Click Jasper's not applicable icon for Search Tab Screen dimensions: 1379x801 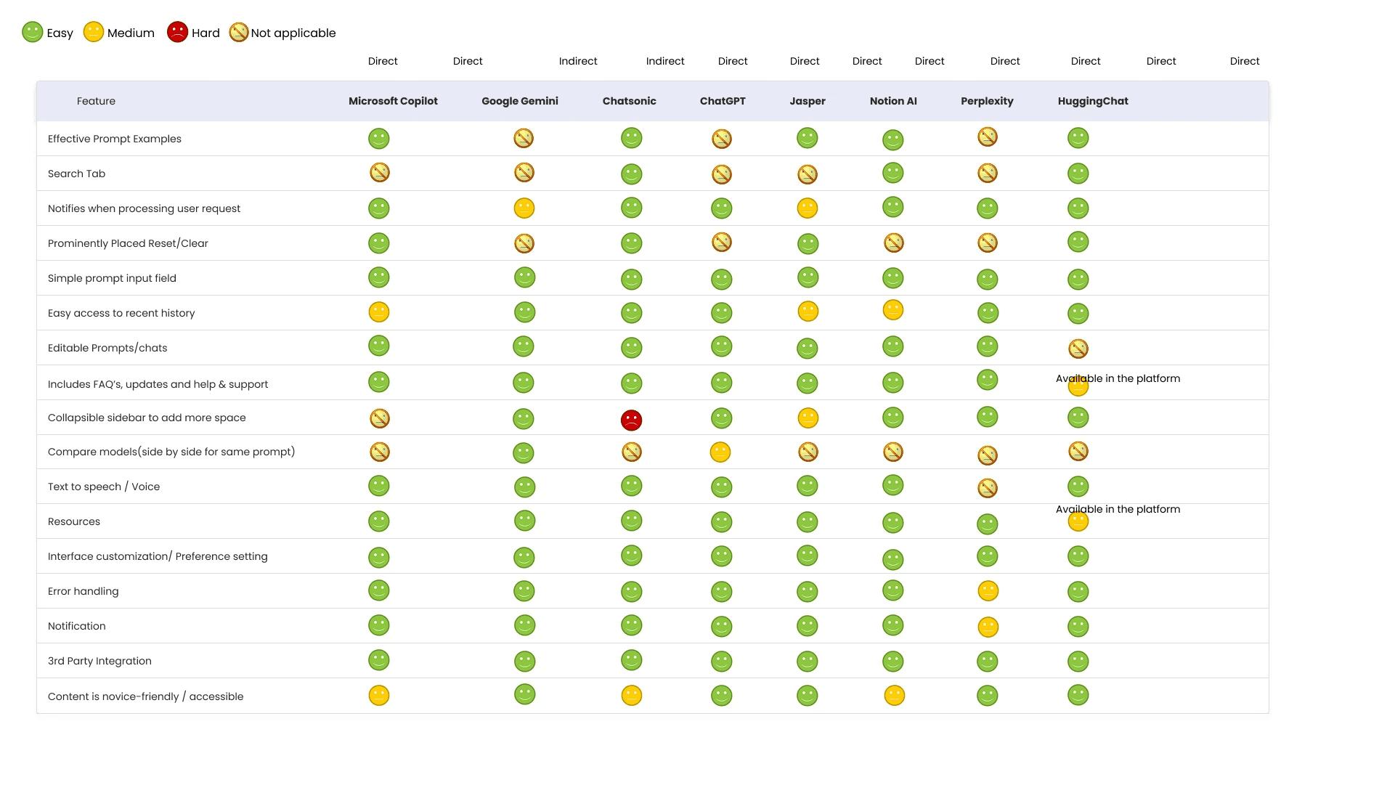(x=808, y=174)
